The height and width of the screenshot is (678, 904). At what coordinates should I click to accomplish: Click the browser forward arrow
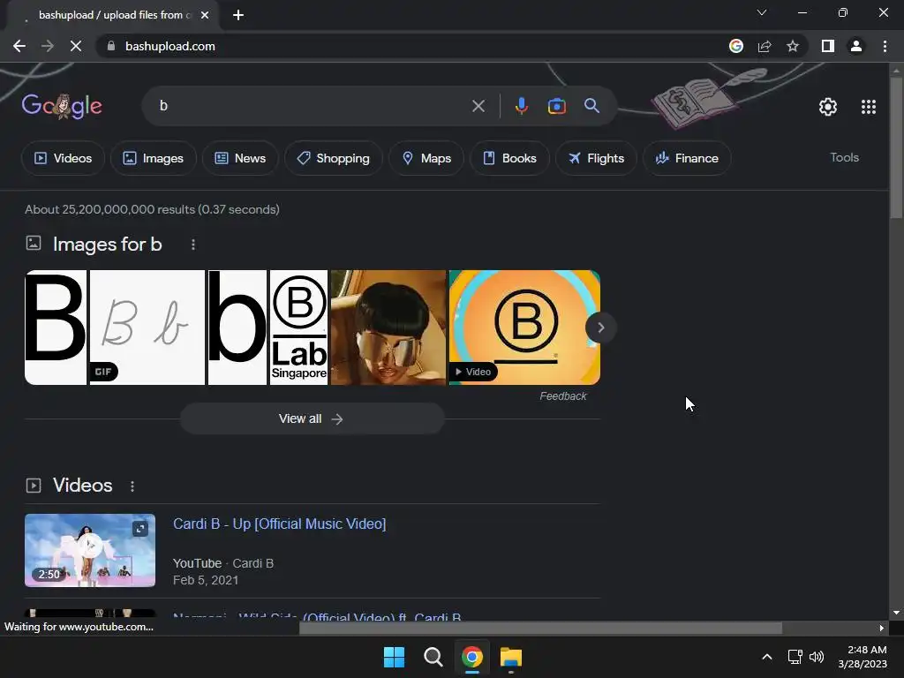click(48, 46)
